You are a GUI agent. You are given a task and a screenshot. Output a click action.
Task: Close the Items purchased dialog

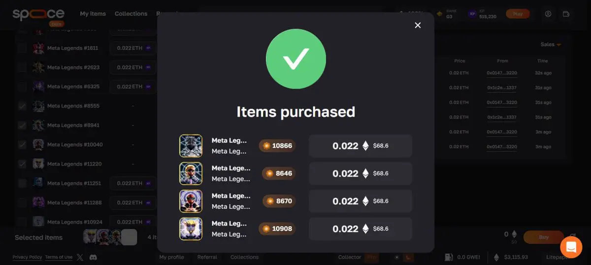418,25
